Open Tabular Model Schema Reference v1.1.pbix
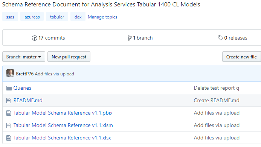The height and width of the screenshot is (147, 261). click(63, 113)
